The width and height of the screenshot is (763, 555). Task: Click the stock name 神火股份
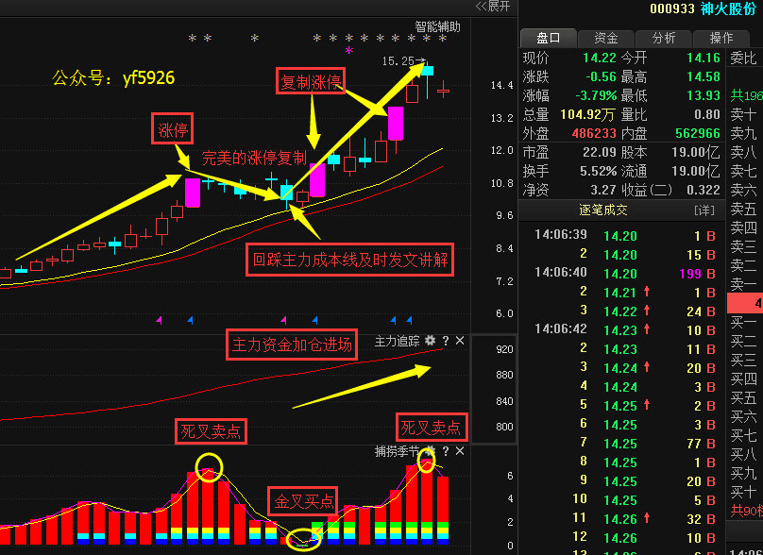click(x=728, y=8)
